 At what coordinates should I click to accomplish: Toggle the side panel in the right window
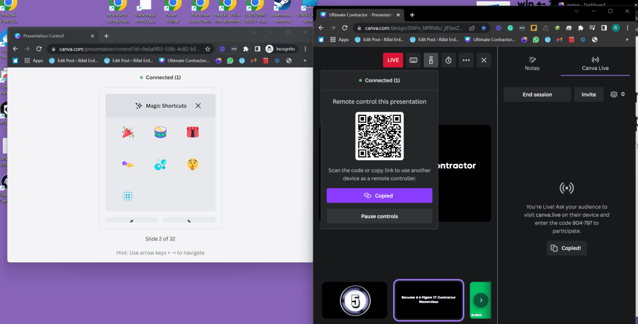(x=604, y=27)
